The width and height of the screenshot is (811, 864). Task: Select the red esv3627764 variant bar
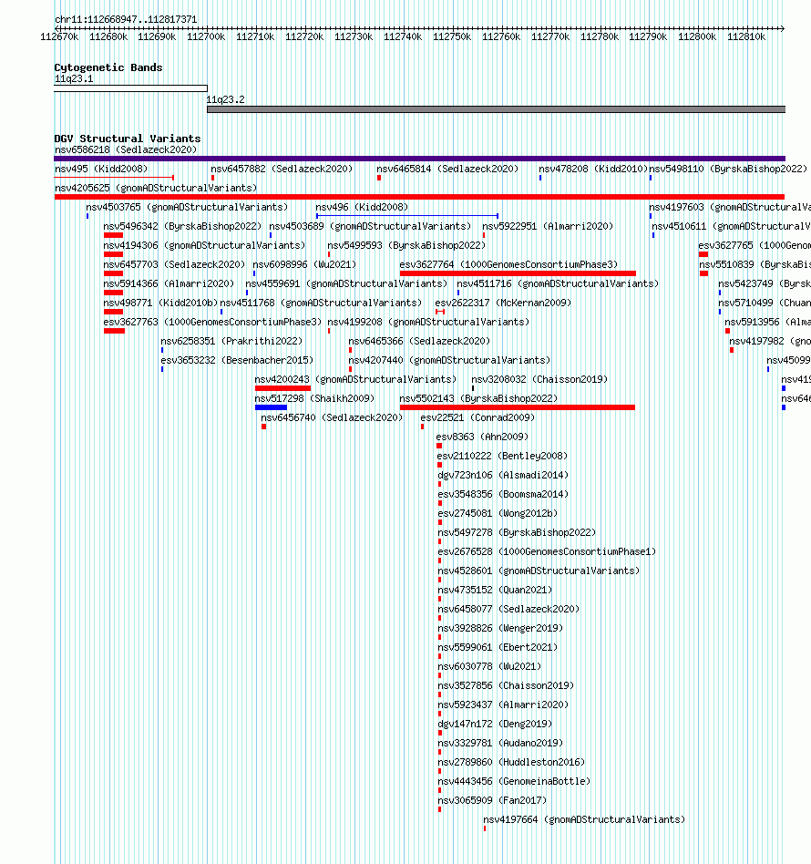coord(518,273)
